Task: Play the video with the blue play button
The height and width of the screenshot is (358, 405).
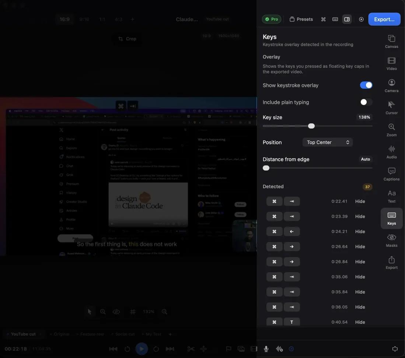Action: [142, 349]
